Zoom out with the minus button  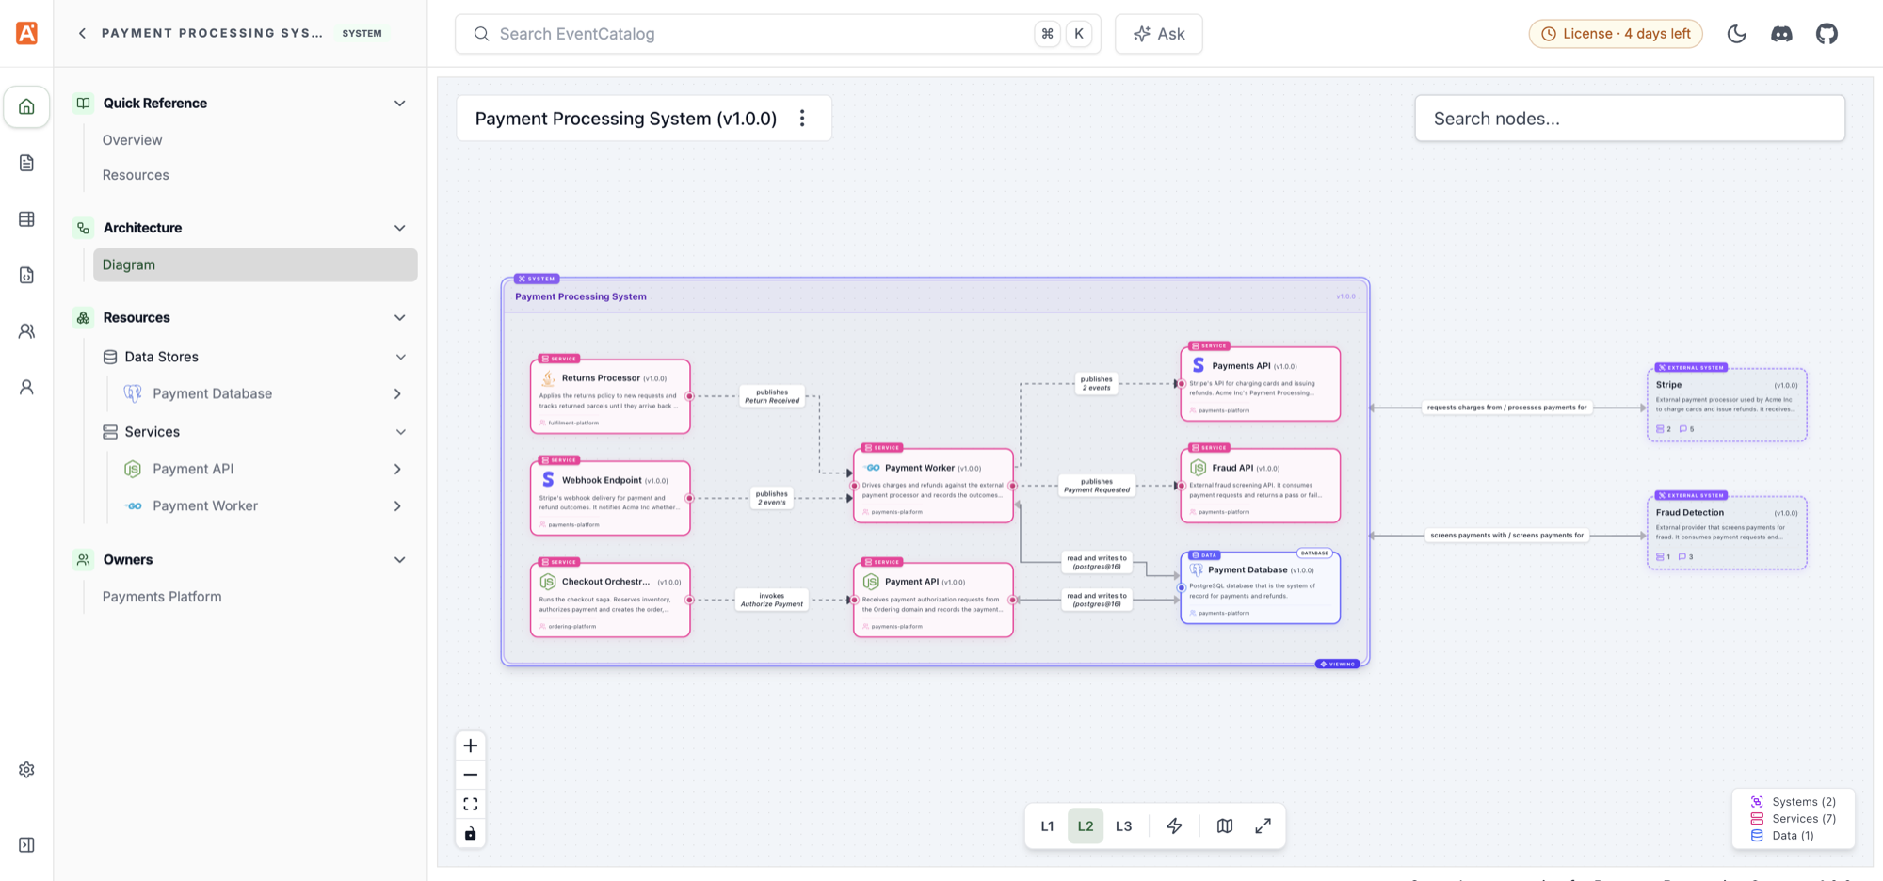[471, 775]
